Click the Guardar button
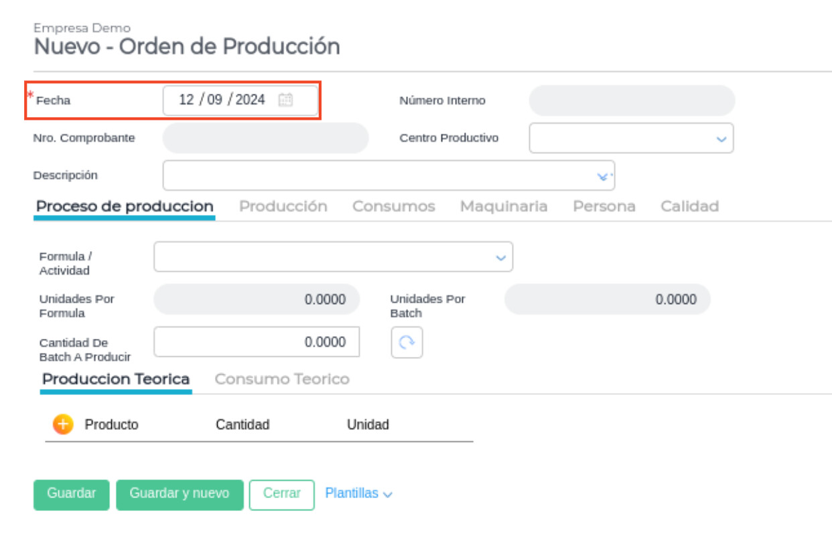 click(x=71, y=493)
